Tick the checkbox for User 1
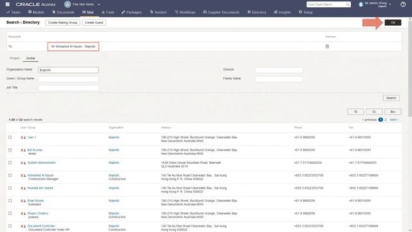 coord(10,137)
